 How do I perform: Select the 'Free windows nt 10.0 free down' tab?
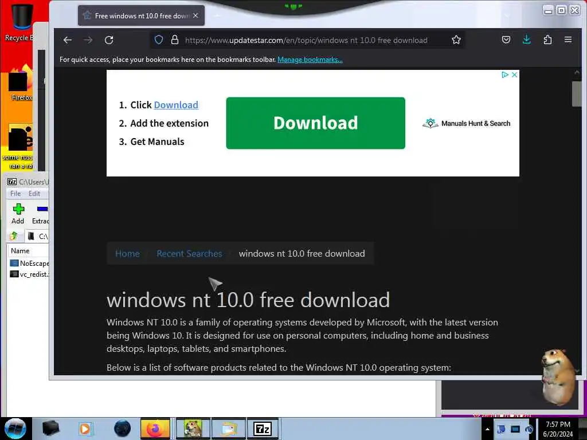coord(141,15)
